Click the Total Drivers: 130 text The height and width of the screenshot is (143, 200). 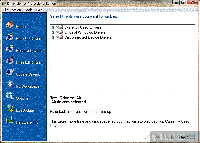point(65,98)
